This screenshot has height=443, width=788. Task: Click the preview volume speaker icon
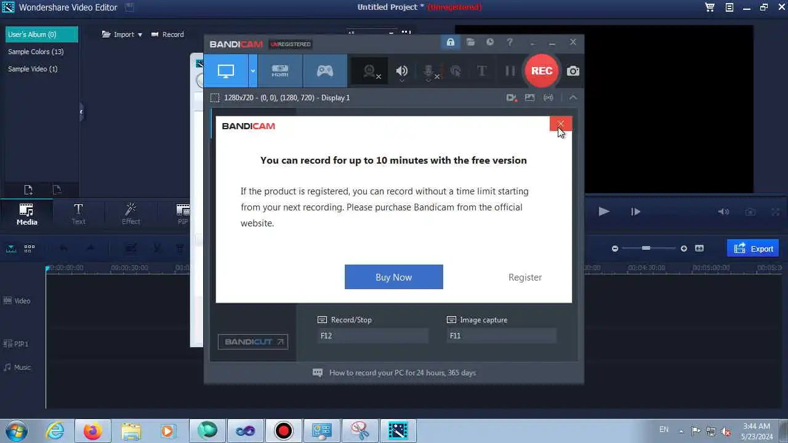723,212
